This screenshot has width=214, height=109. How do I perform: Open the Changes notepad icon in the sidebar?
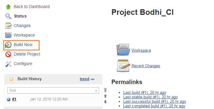tap(8, 26)
